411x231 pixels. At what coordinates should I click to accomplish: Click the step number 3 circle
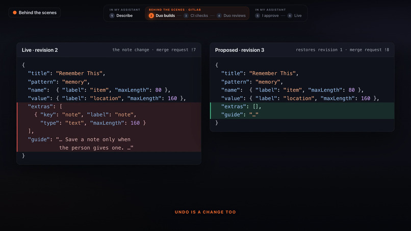pos(186,15)
